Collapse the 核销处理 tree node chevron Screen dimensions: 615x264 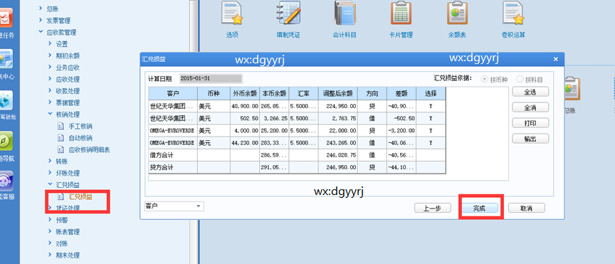pos(51,114)
